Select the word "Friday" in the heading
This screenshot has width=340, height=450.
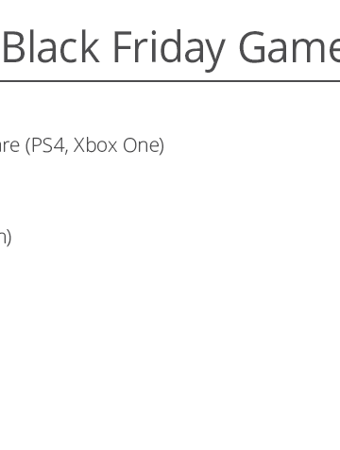coord(169,50)
